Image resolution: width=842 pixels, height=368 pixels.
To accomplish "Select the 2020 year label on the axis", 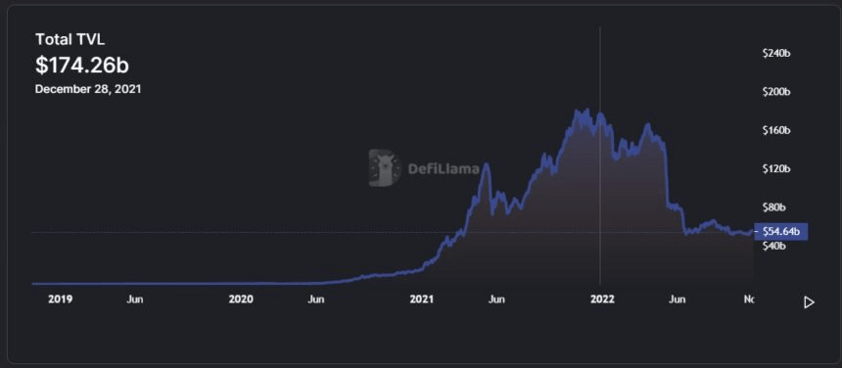I will coord(241,299).
